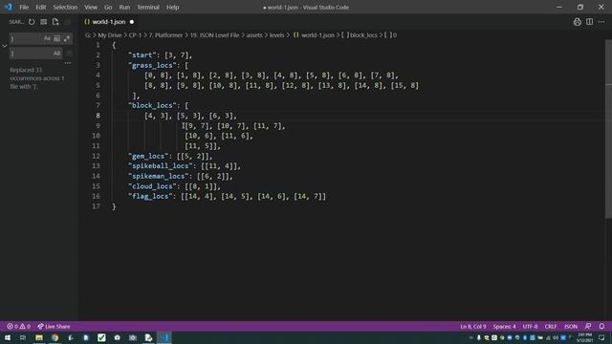Click the "spikeball_locs" key on line 13

point(161,165)
